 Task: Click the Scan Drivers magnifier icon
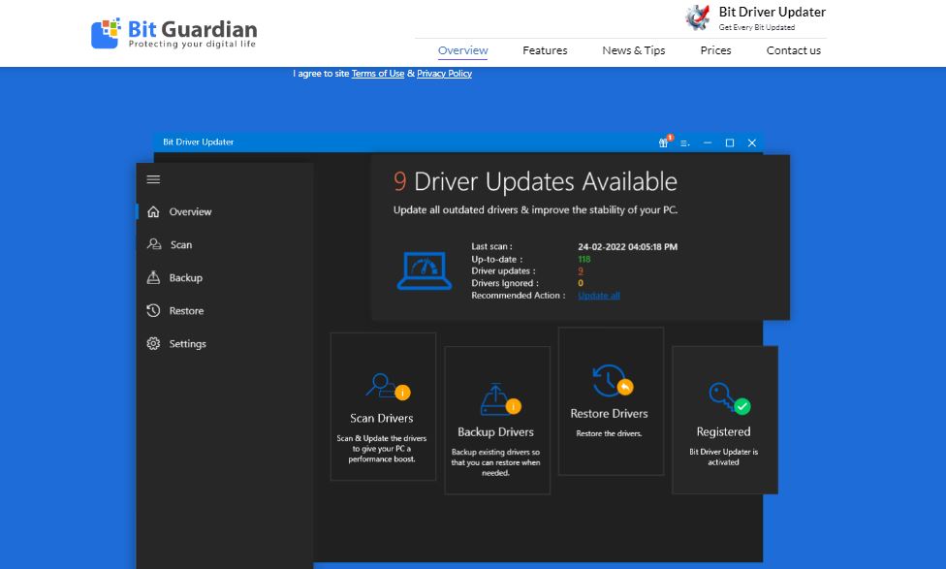pos(387,386)
